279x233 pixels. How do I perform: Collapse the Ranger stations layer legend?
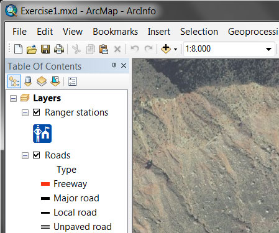[x=25, y=112]
